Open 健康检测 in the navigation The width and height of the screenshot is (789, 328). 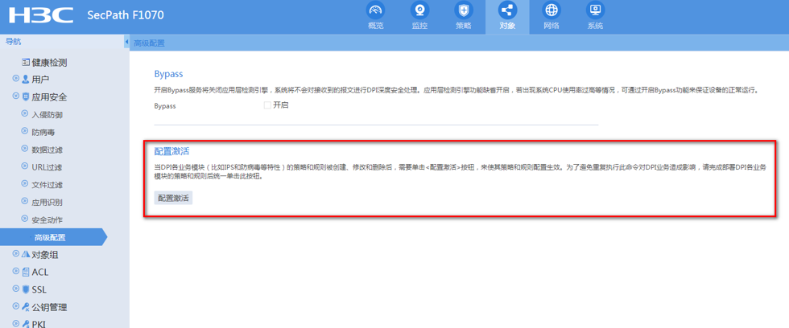(x=48, y=63)
